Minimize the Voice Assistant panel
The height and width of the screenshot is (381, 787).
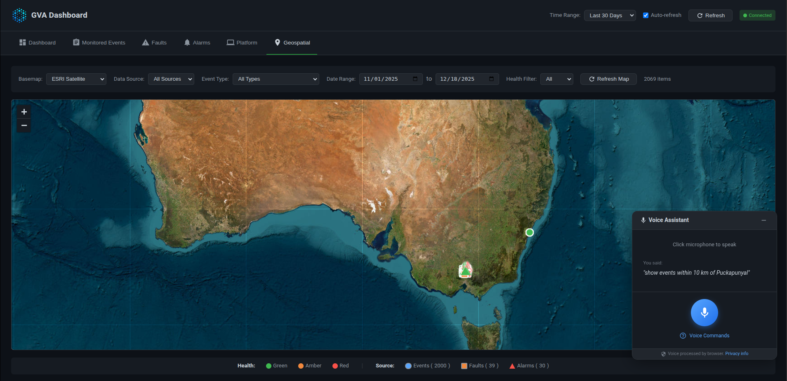coord(763,220)
